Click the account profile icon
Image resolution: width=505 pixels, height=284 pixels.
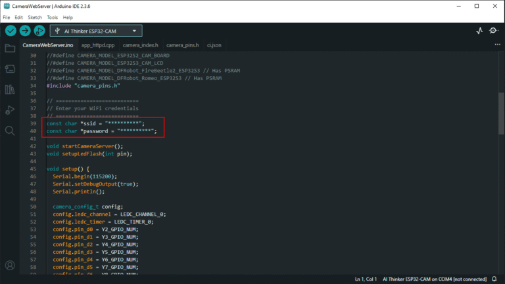click(10, 266)
